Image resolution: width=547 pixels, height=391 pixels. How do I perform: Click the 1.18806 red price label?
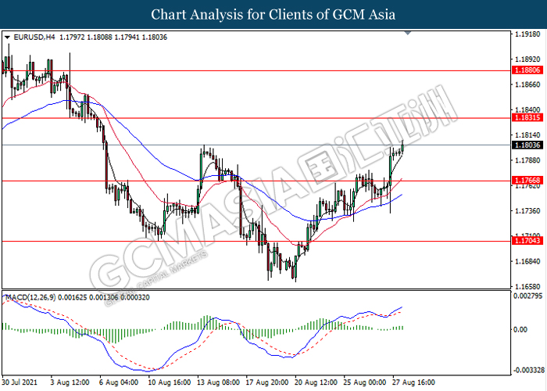527,70
